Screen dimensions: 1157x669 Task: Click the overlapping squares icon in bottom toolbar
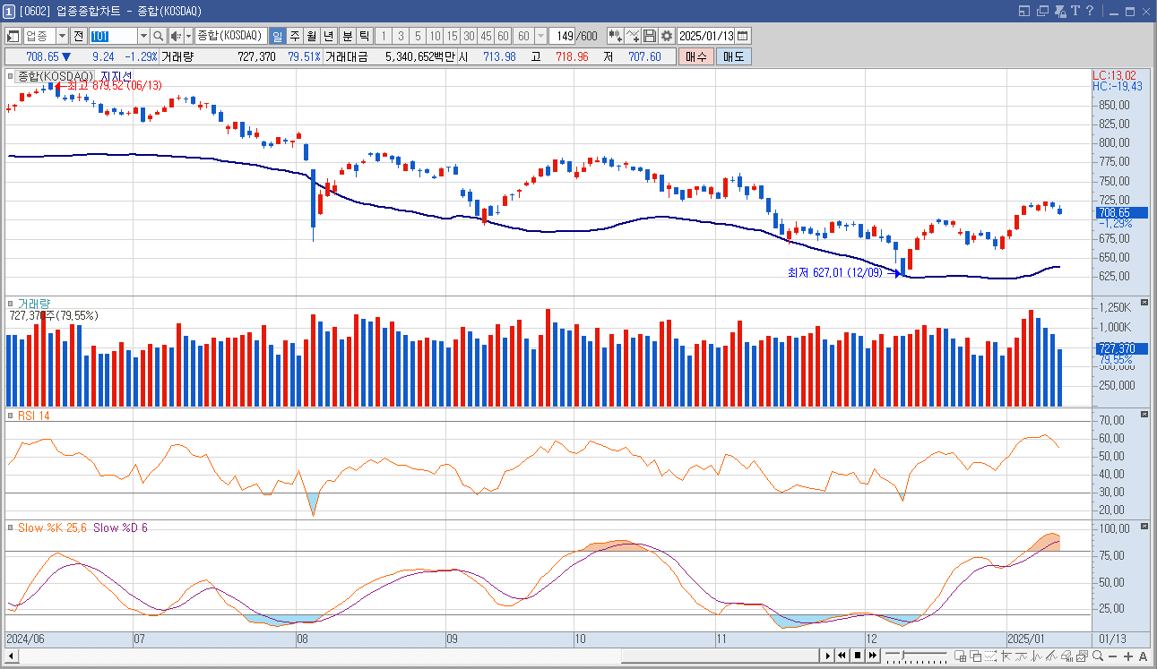pos(975,656)
